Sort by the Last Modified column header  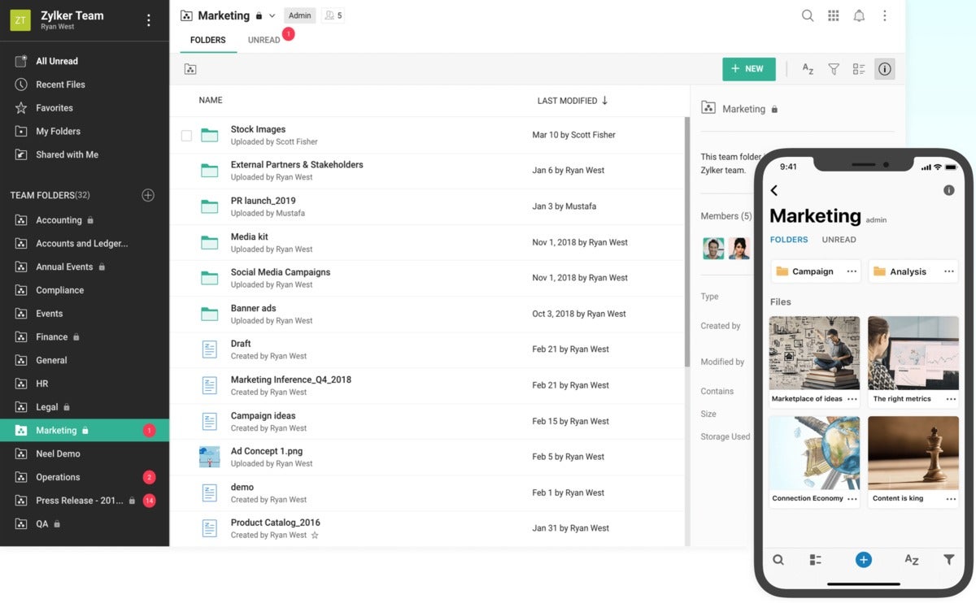573,101
